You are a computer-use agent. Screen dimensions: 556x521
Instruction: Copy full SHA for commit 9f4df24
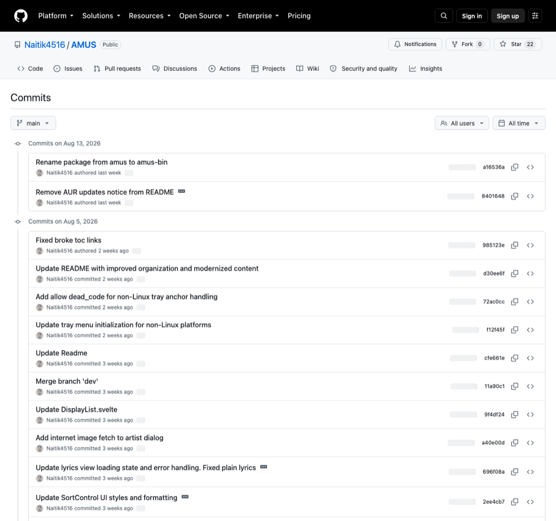pos(514,415)
